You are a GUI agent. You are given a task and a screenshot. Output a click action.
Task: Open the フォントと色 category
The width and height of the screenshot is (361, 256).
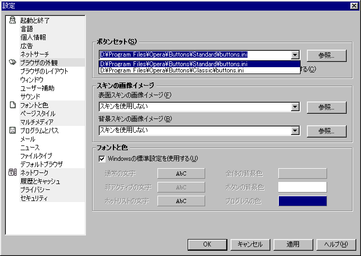tap(34, 105)
